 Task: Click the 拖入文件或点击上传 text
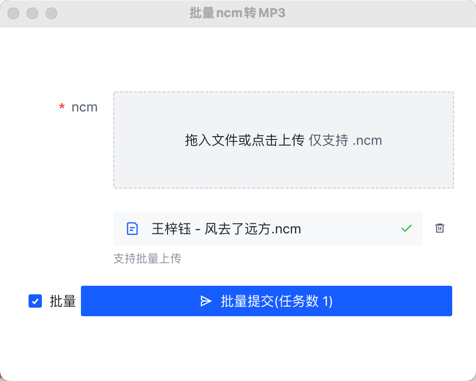click(x=245, y=140)
